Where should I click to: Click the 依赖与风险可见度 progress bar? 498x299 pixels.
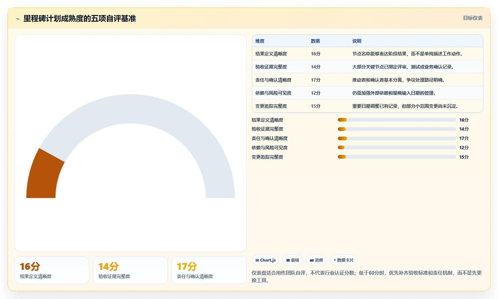tap(397, 147)
